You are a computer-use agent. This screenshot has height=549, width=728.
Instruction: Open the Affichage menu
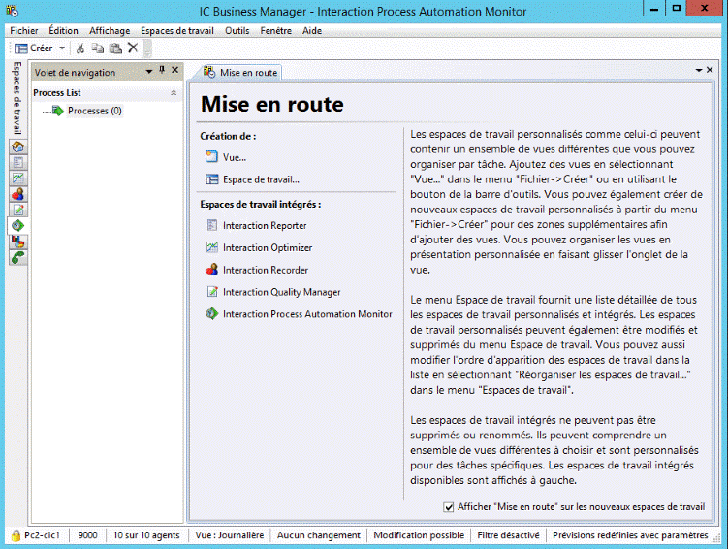coord(109,30)
